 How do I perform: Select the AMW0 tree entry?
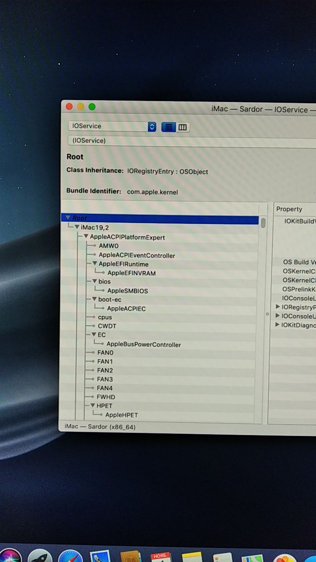(x=108, y=246)
